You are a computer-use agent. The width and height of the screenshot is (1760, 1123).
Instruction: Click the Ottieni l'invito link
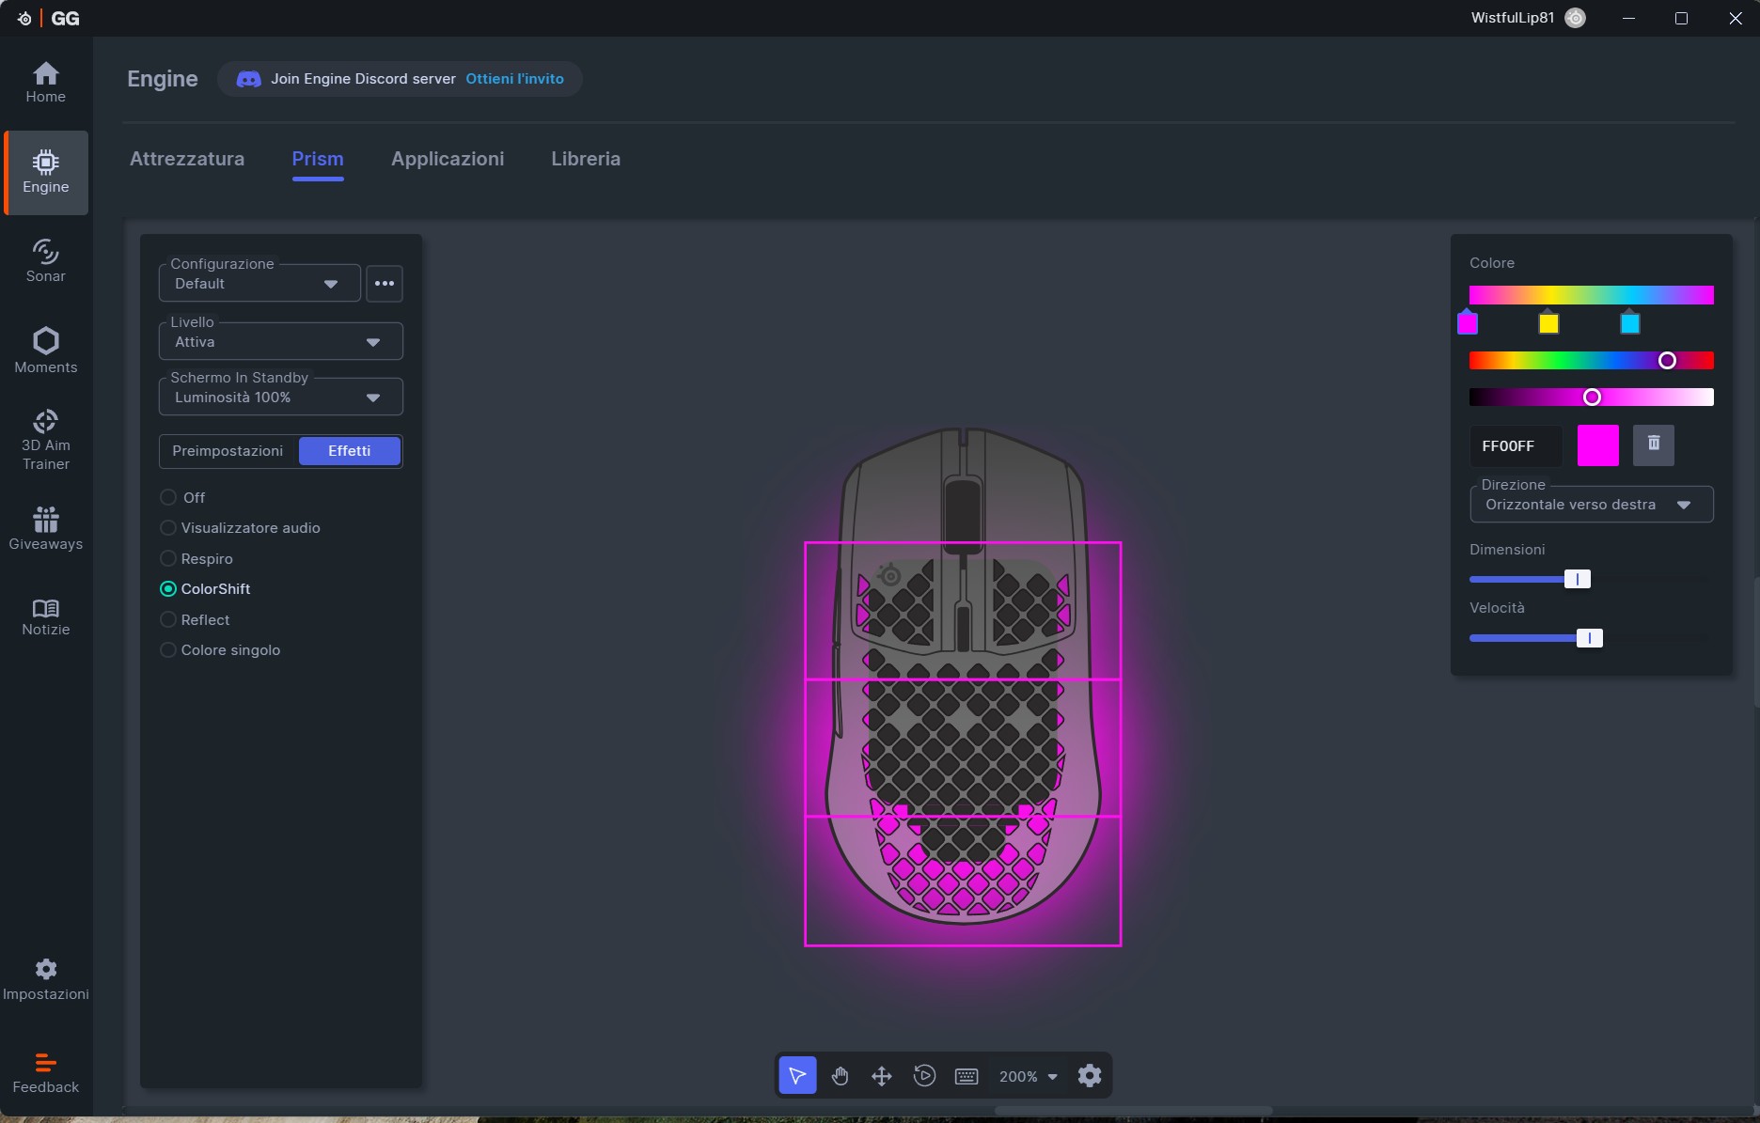click(514, 79)
